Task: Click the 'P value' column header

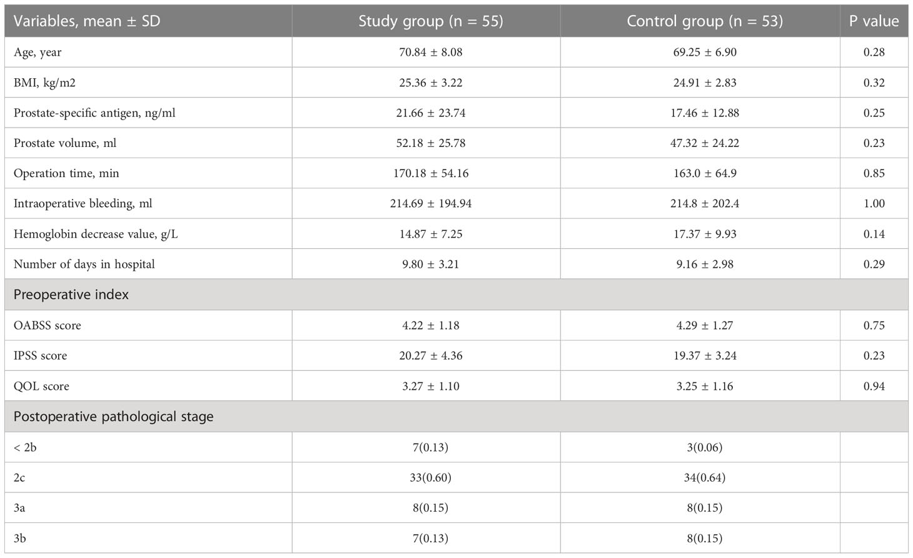Action: pos(874,21)
